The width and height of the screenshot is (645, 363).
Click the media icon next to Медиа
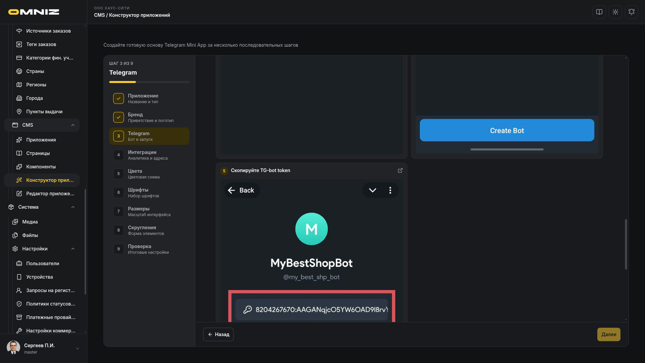(15, 222)
